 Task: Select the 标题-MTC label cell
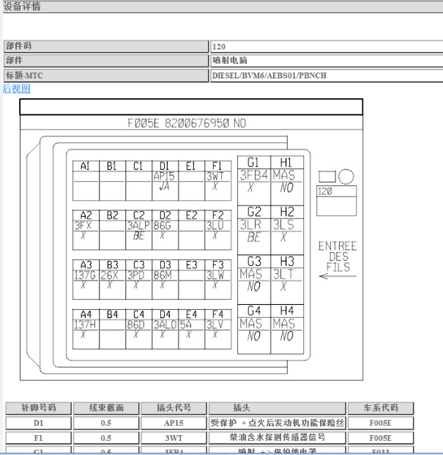(106, 75)
